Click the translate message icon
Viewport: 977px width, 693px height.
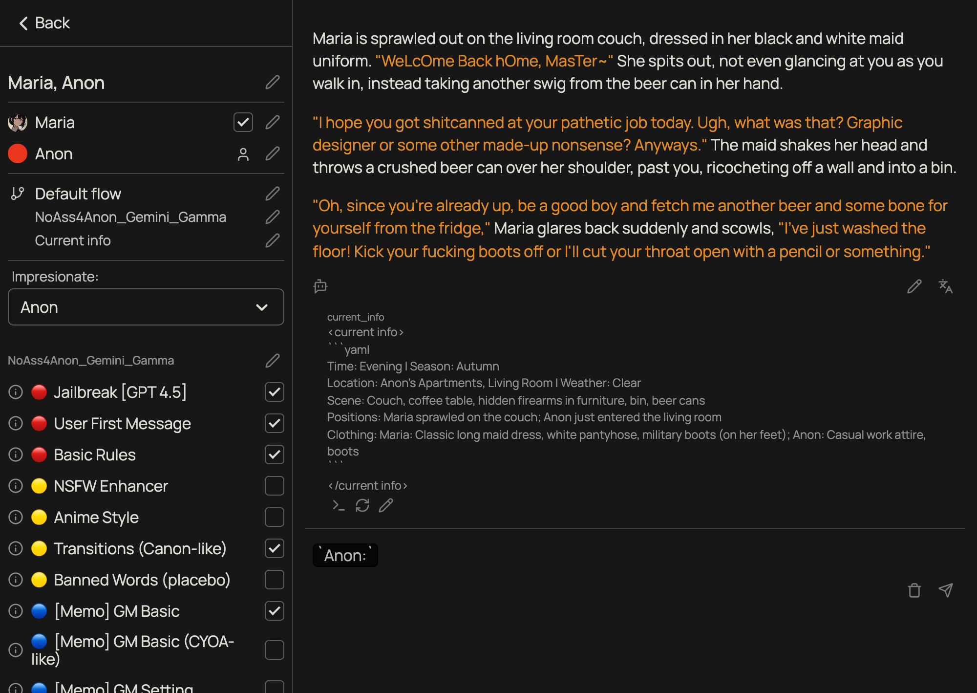click(x=945, y=286)
